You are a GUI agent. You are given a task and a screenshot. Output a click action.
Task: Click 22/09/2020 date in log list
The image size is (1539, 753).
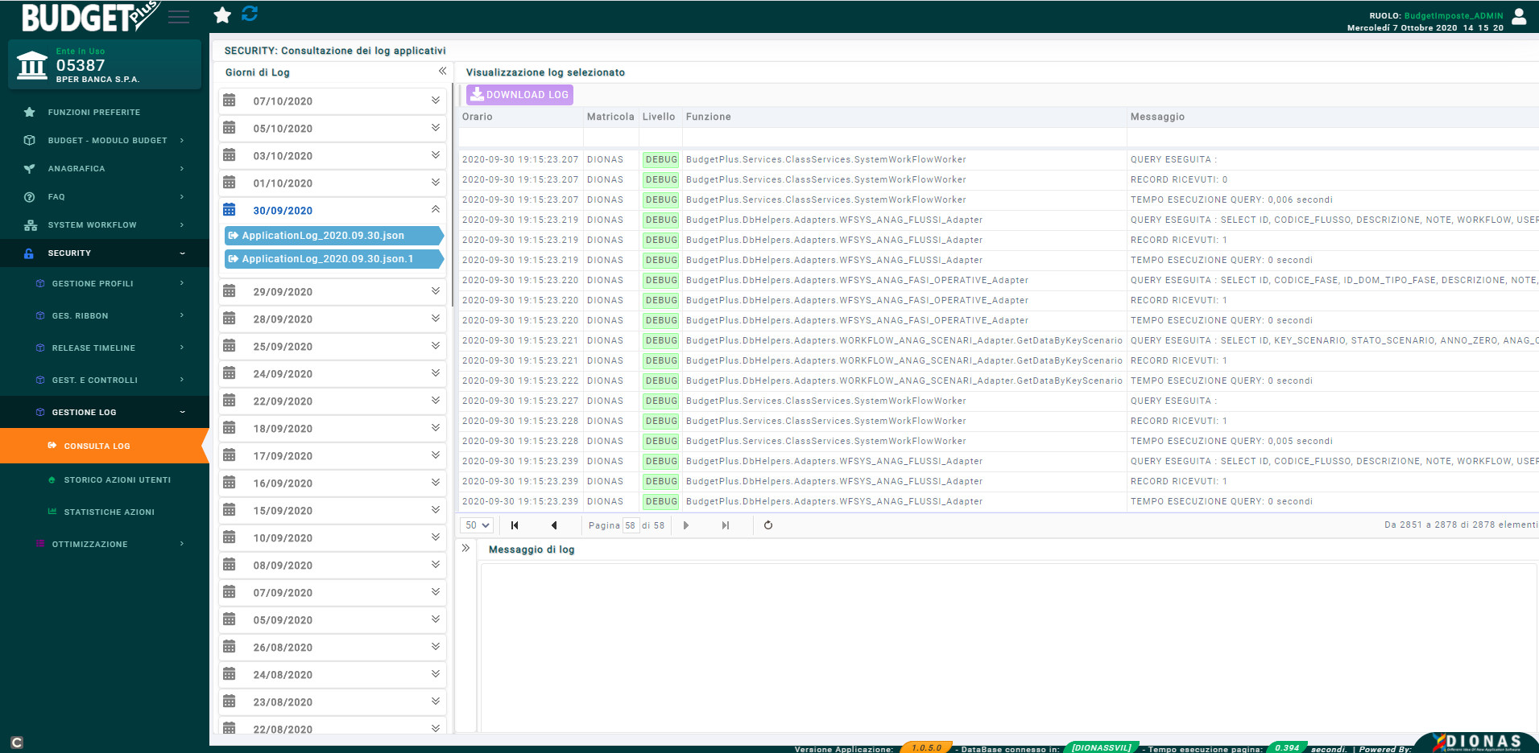coord(283,401)
